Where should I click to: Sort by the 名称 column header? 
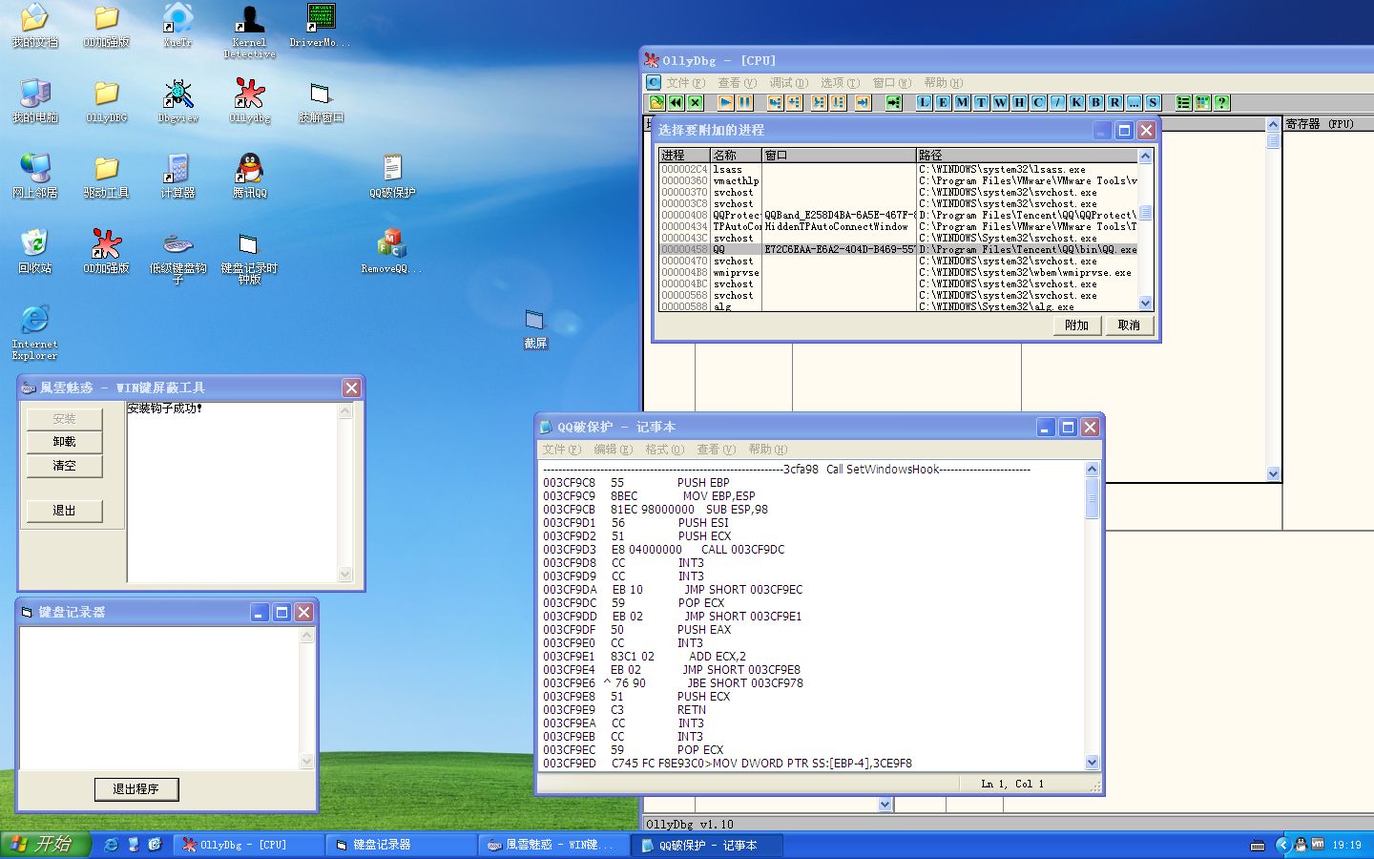(736, 156)
